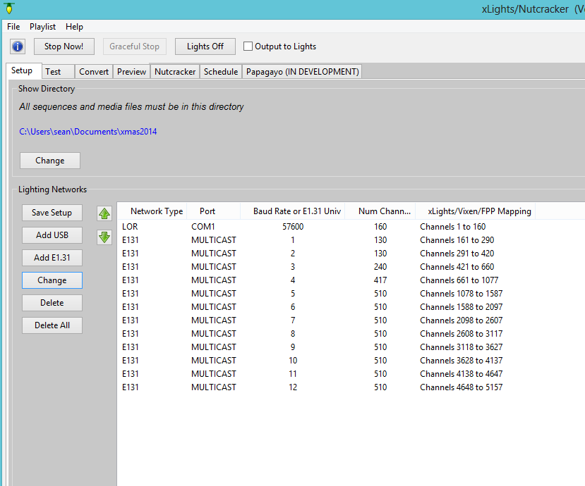Select 'Channels 291 to 420' row

tap(327, 254)
